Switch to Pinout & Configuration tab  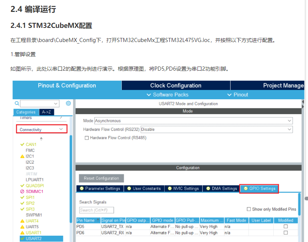point(67,85)
